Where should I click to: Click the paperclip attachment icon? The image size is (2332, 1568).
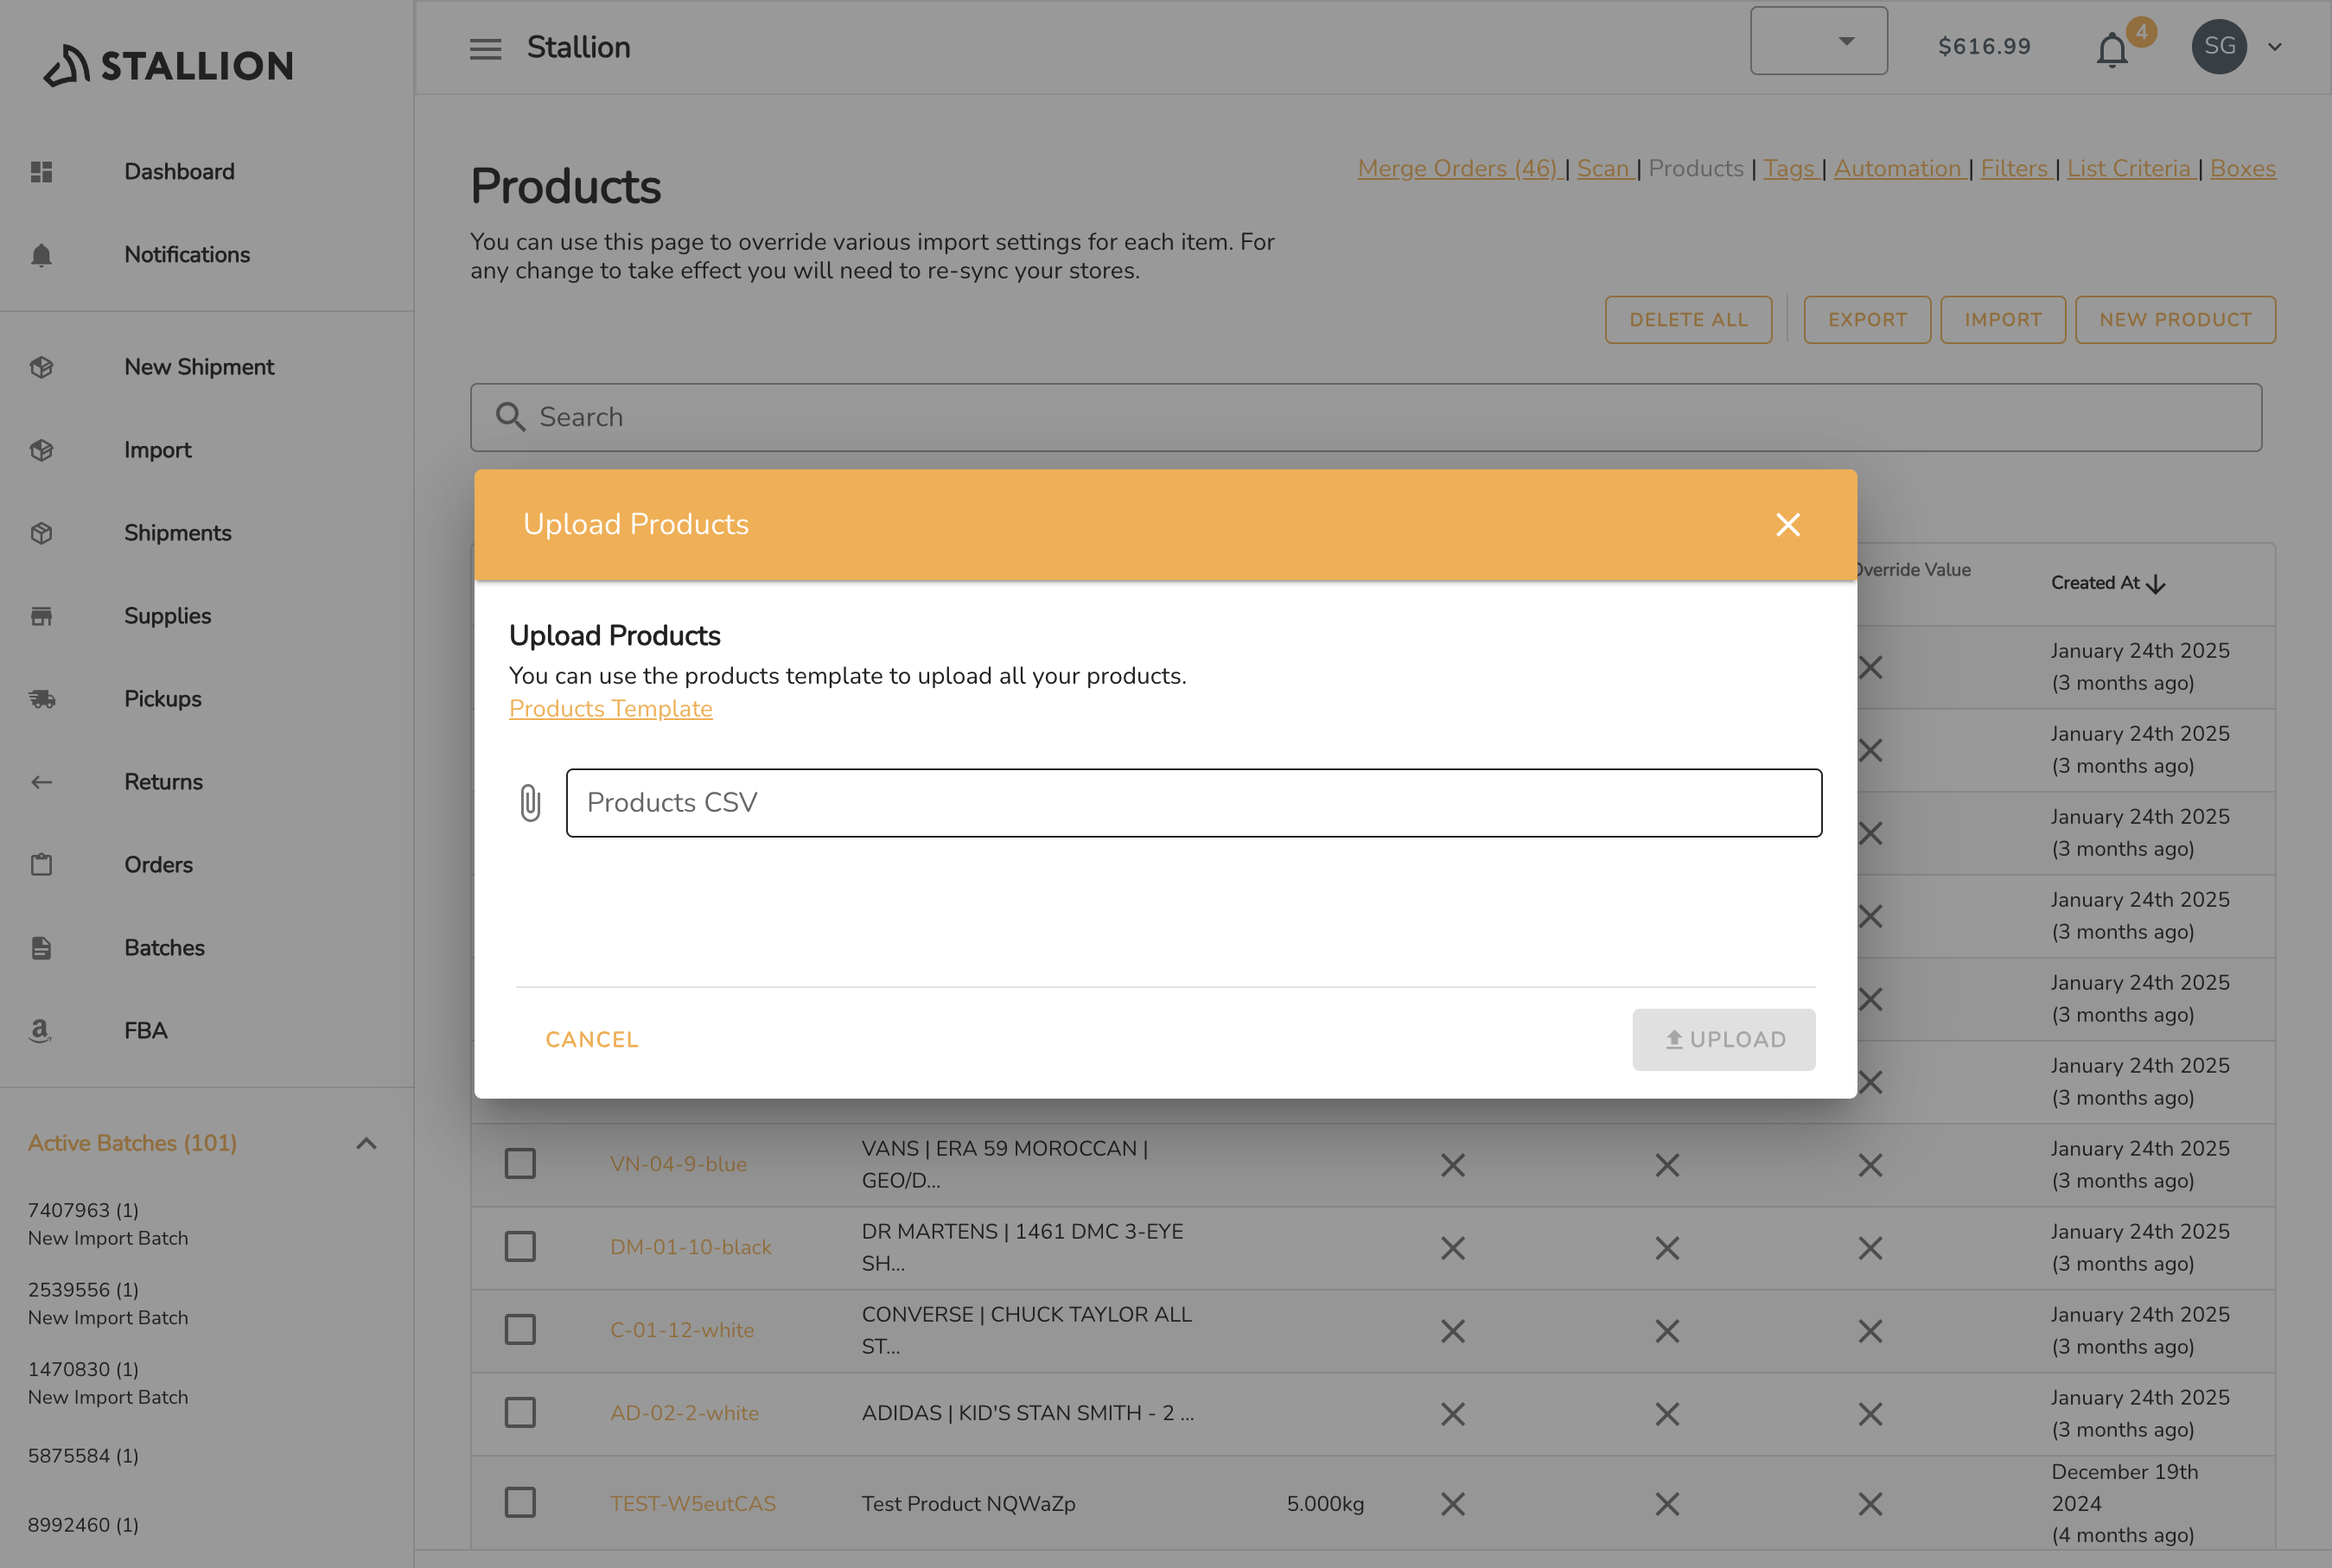[x=530, y=803]
